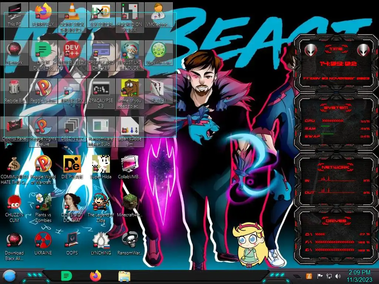Click the right alien head widget icon
379x284 pixels.
[x=363, y=50]
